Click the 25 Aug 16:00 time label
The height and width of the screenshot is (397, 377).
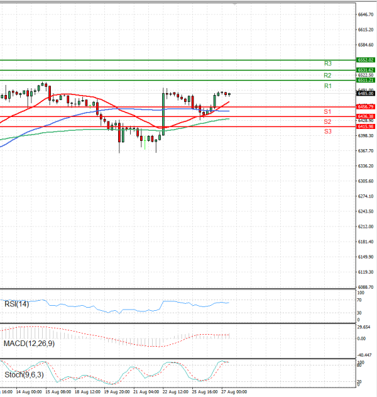pyautogui.click(x=205, y=392)
